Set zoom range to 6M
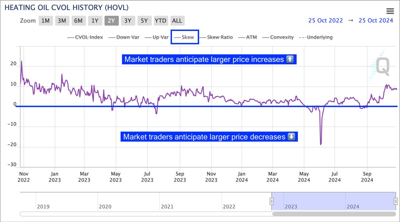The height and width of the screenshot is (222, 400). pos(78,21)
